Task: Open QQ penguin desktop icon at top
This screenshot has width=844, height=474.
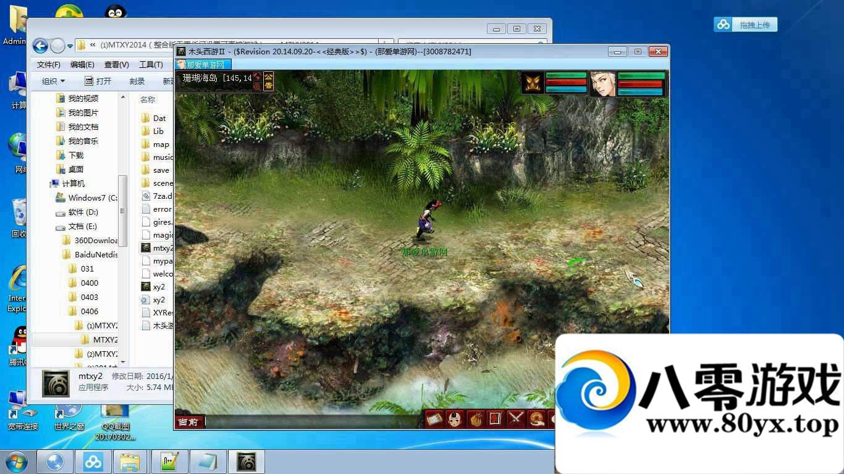Action: click(115, 11)
